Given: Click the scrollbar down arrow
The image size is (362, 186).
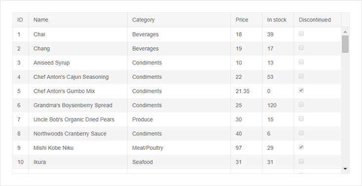Looking at the screenshot, I should point(345,169).
